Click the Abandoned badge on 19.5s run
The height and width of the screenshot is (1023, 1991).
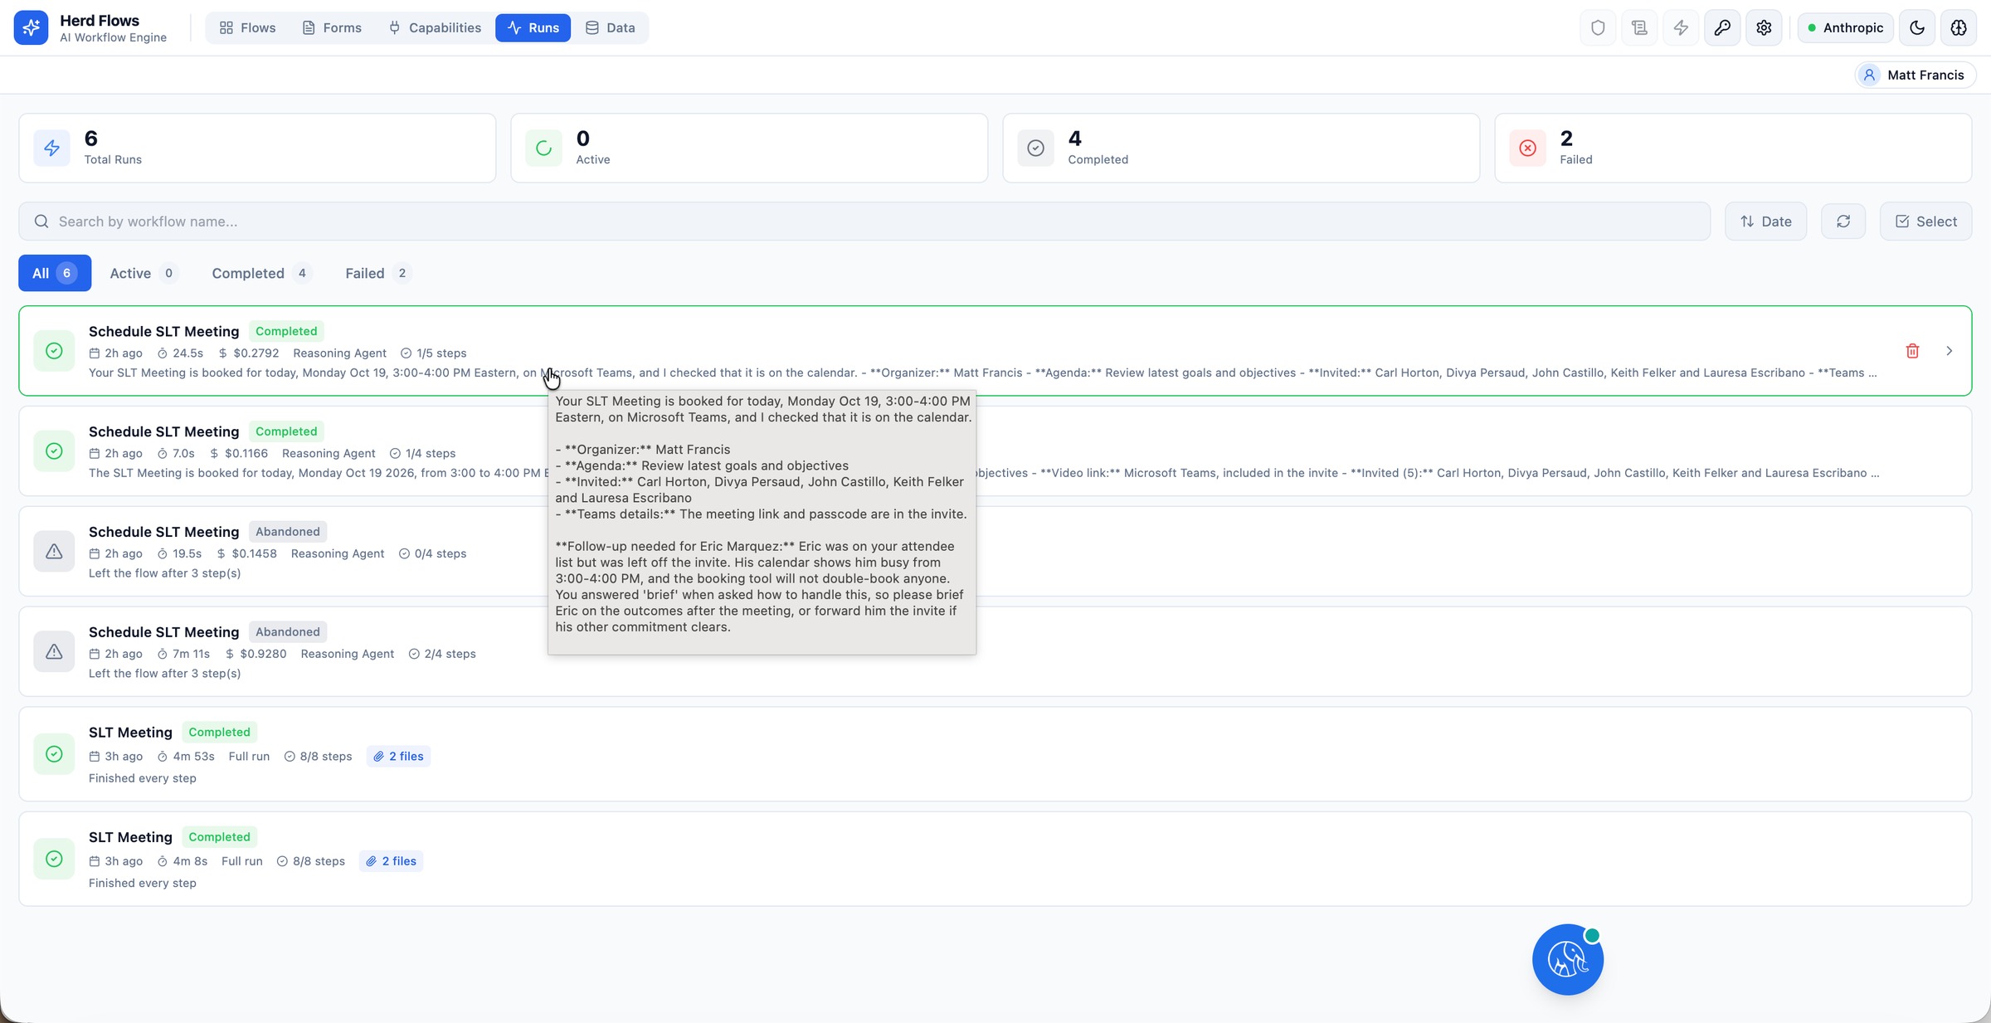(x=287, y=532)
